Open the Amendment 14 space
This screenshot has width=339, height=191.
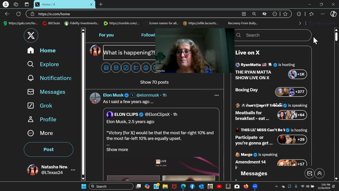click(250, 162)
